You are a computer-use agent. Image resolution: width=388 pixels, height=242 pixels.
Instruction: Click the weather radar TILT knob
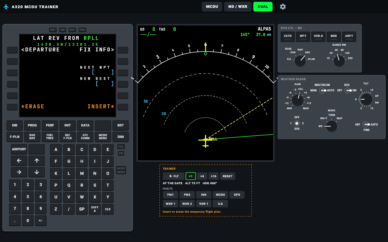click(366, 99)
